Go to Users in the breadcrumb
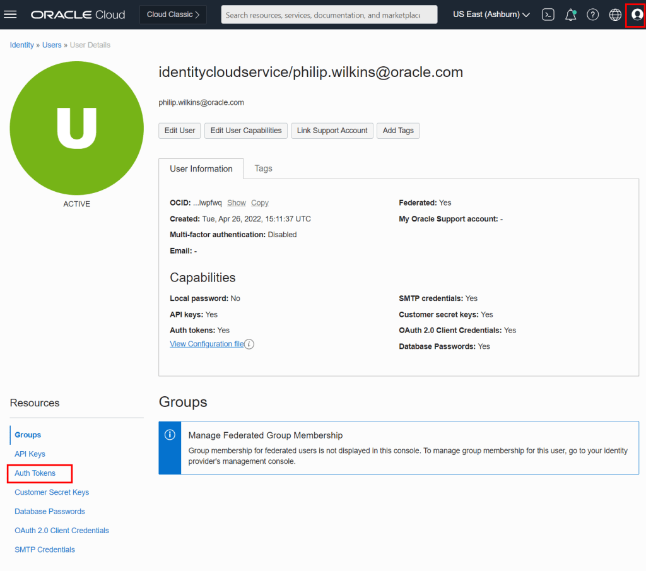 point(52,45)
